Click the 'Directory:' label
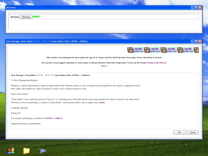The image size is (208, 156). pyautogui.click(x=15, y=17)
